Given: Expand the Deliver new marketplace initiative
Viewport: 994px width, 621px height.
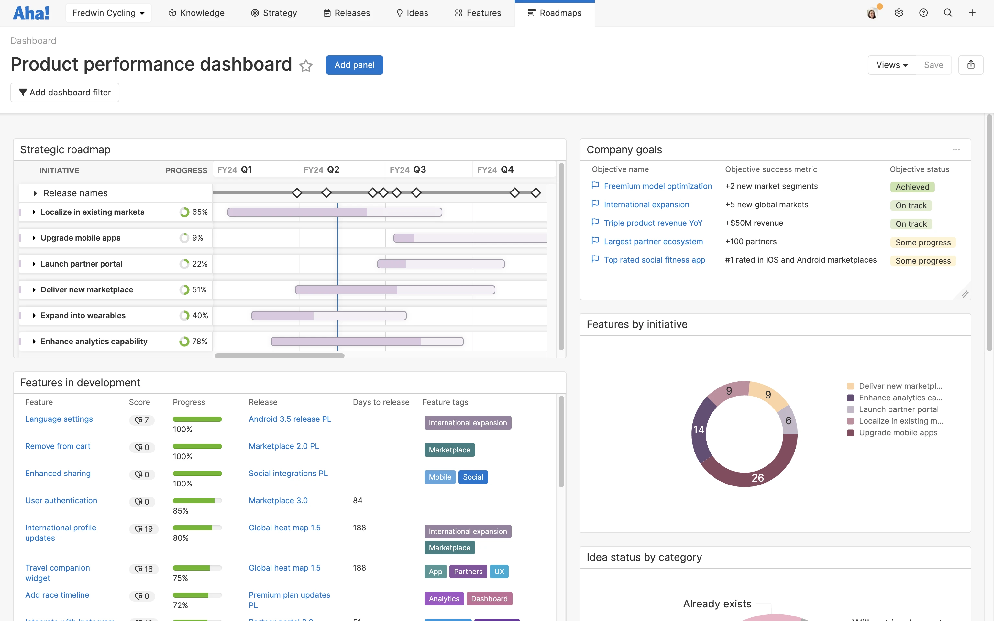Looking at the screenshot, I should click(x=34, y=289).
